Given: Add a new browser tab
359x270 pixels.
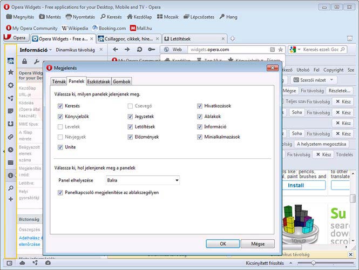Looking at the screenshot, I should 232,39.
